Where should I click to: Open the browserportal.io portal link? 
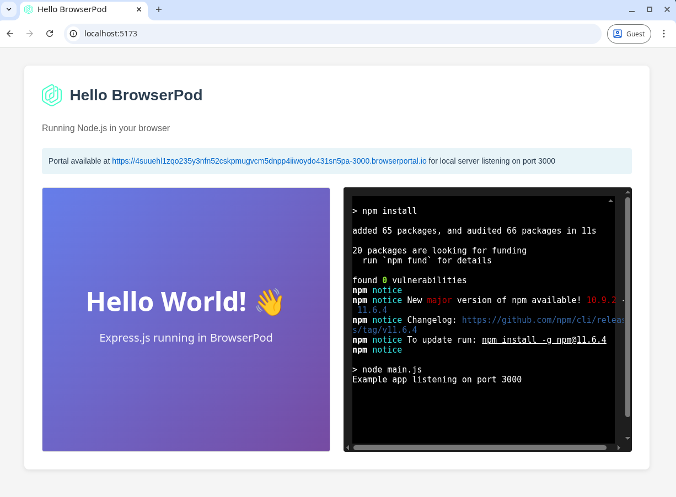point(269,161)
